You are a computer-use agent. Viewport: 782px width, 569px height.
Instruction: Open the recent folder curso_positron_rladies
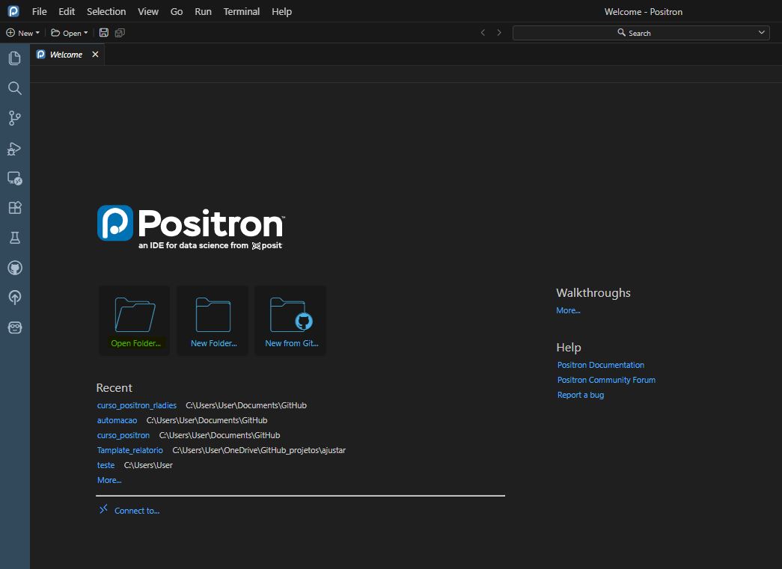coord(137,405)
